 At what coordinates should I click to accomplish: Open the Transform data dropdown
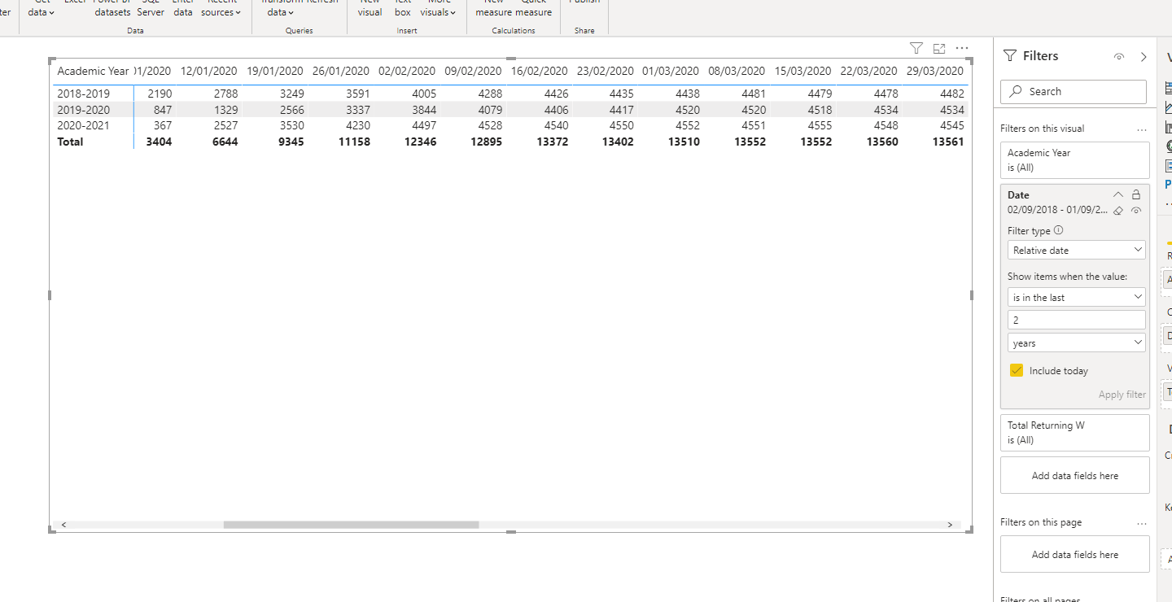pyautogui.click(x=281, y=8)
